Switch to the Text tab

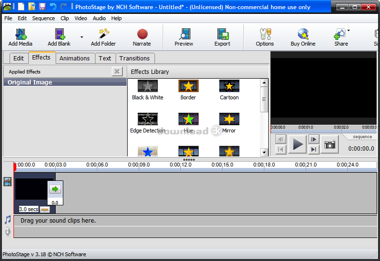coord(105,59)
